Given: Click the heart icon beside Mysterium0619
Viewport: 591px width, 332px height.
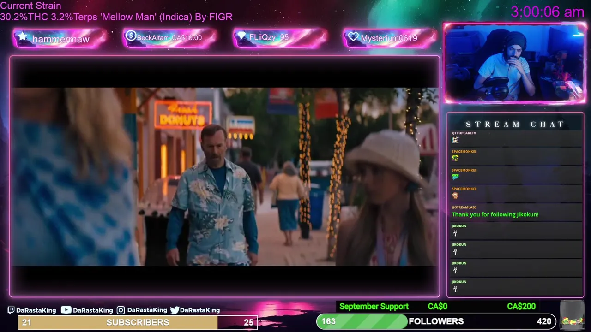Looking at the screenshot, I should point(354,37).
